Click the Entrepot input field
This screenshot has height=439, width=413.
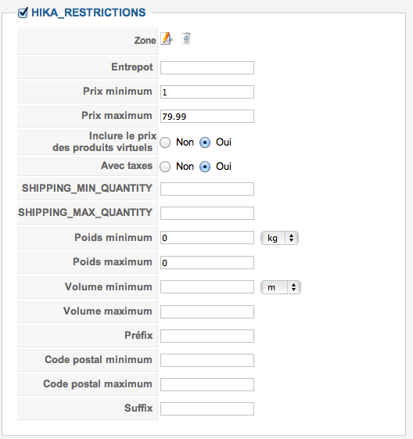207,68
